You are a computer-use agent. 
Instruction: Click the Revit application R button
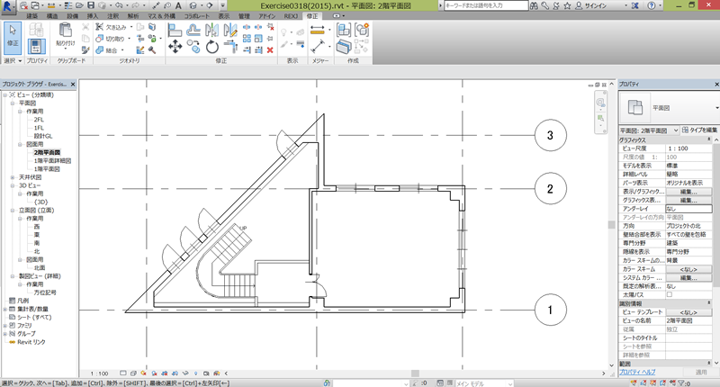[x=8, y=6]
